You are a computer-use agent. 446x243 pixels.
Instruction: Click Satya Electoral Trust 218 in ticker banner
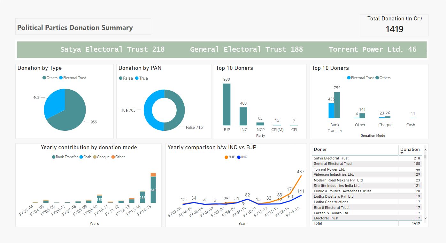112,49
